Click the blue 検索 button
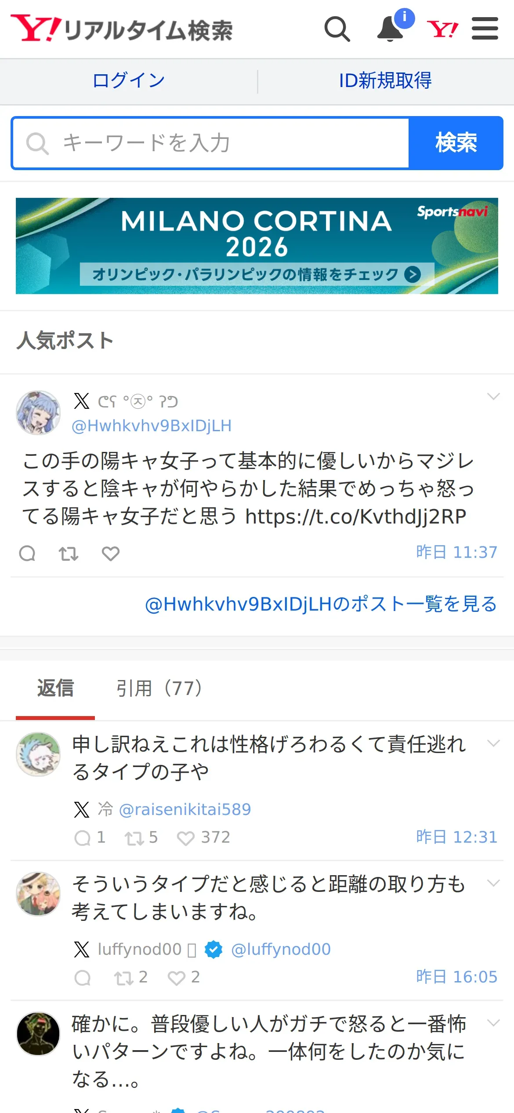Viewport: 514px width, 1113px height. [456, 143]
